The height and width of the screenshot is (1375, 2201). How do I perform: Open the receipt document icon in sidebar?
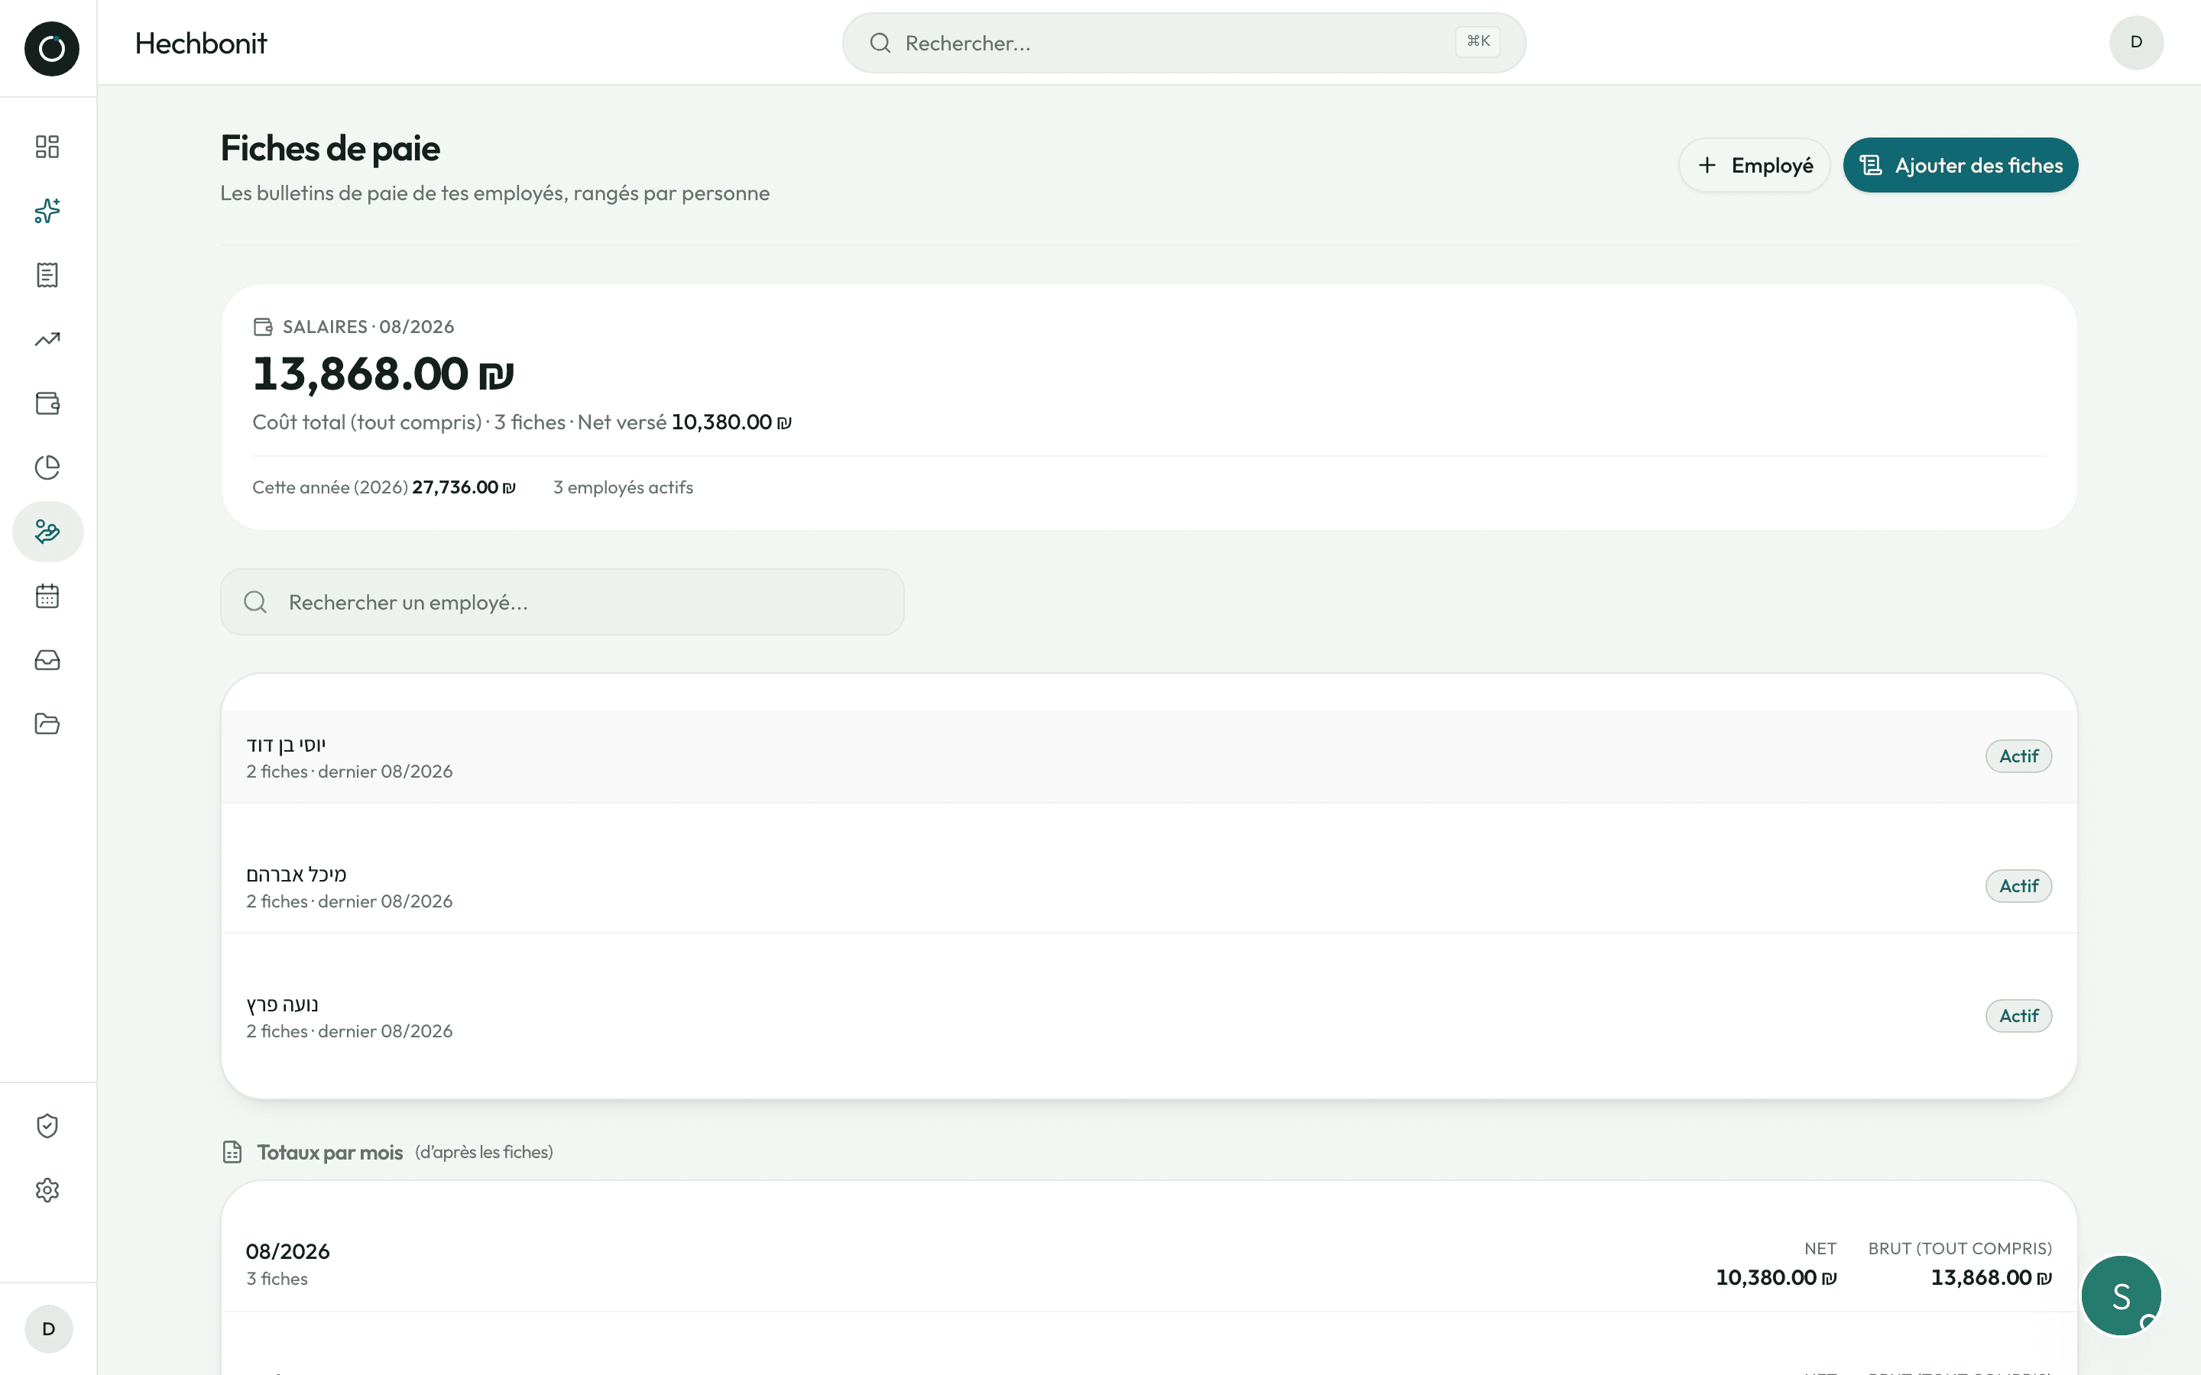47,275
